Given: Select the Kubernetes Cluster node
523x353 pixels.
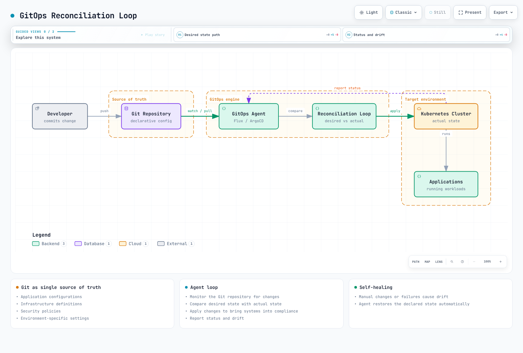Looking at the screenshot, I should tap(446, 116).
